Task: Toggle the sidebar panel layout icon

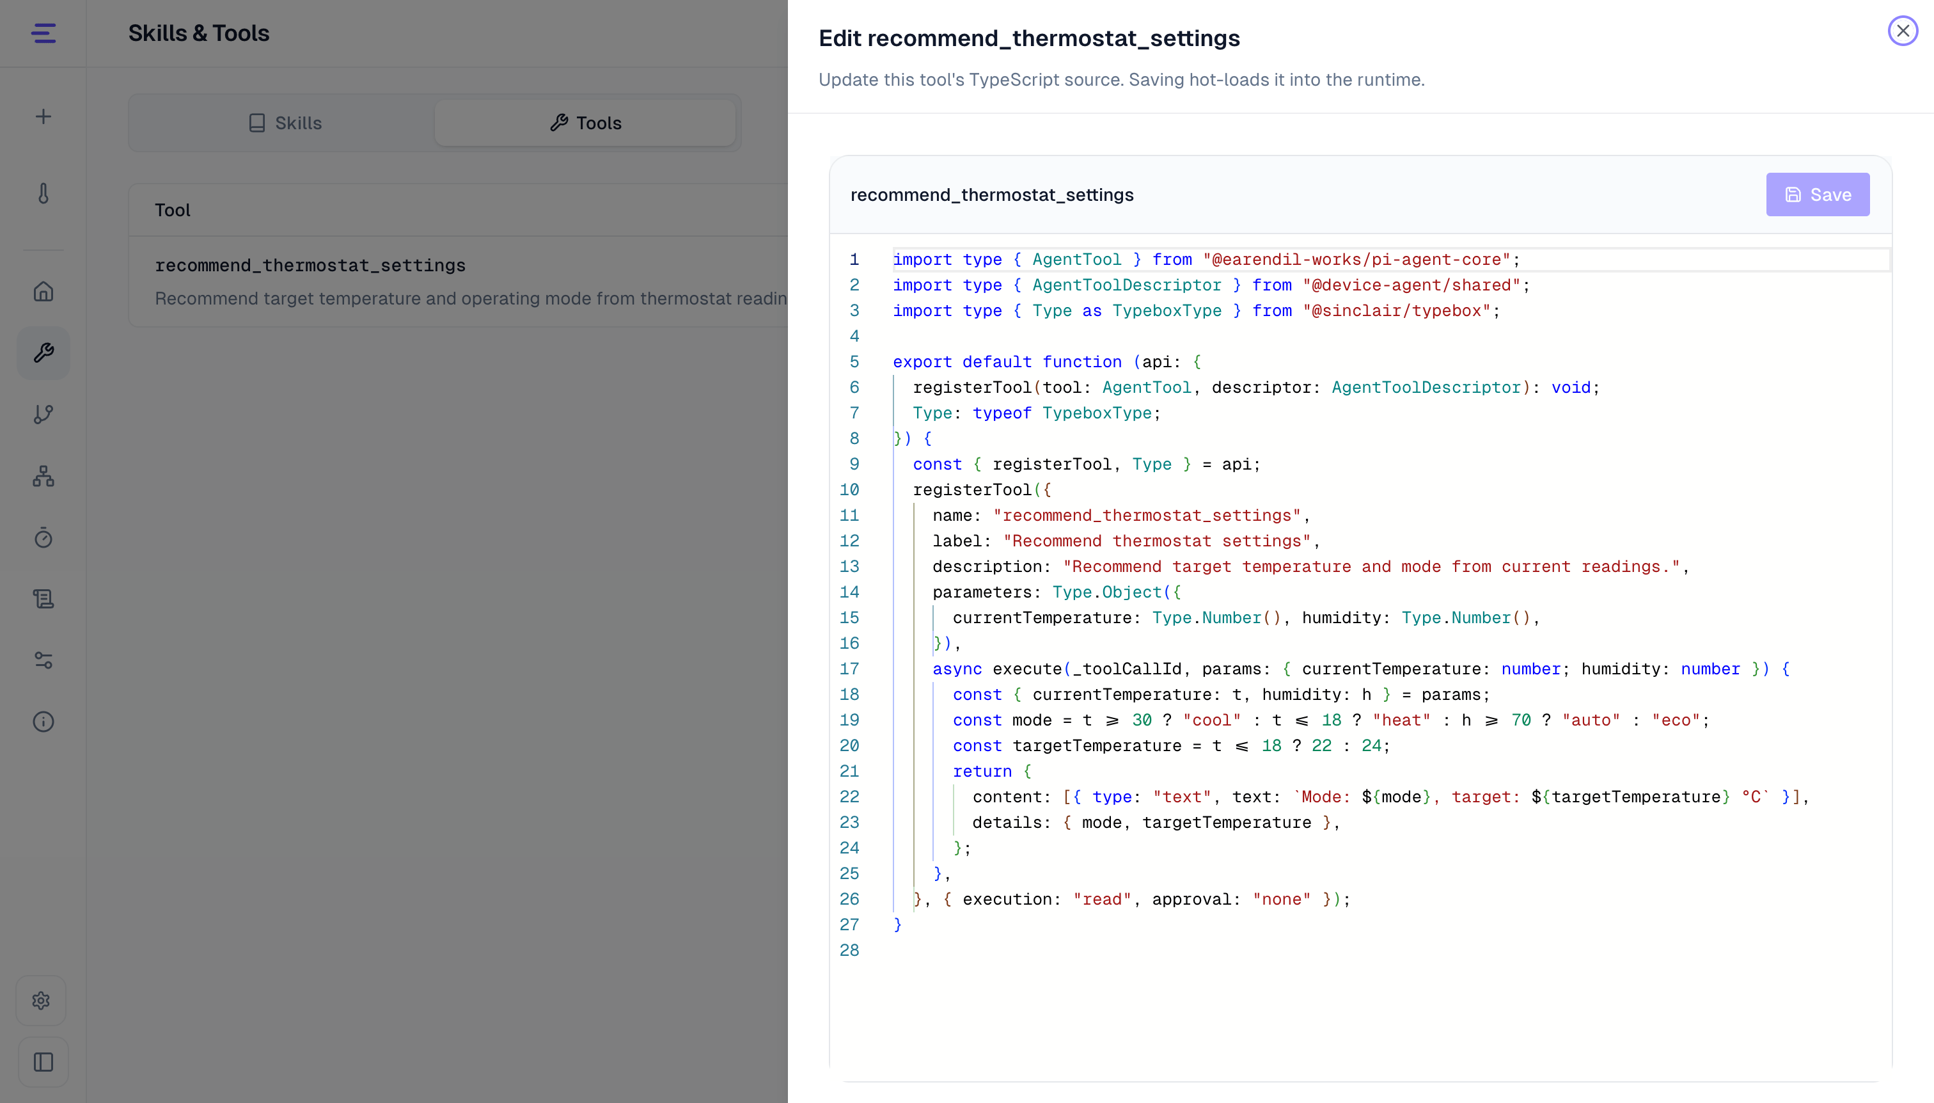Action: 43,1062
